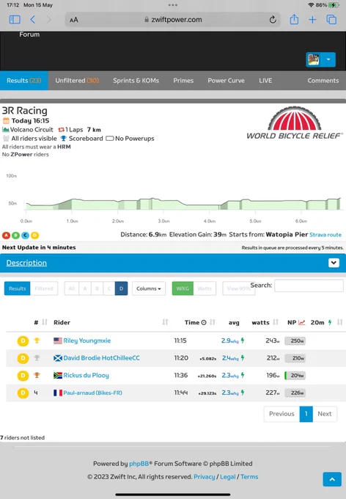This screenshot has height=499, width=346.
Task: Click the silver trophy beside David Brodie
Action: (x=37, y=358)
